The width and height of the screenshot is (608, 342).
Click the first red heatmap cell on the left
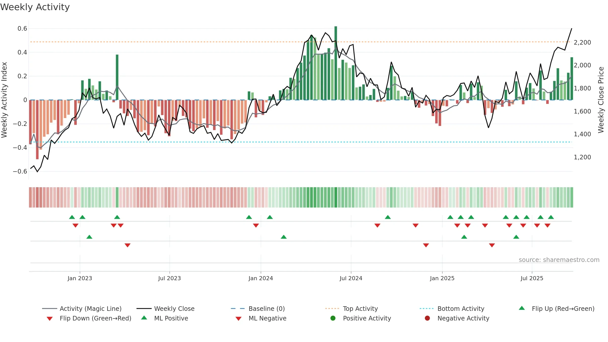(x=30, y=197)
